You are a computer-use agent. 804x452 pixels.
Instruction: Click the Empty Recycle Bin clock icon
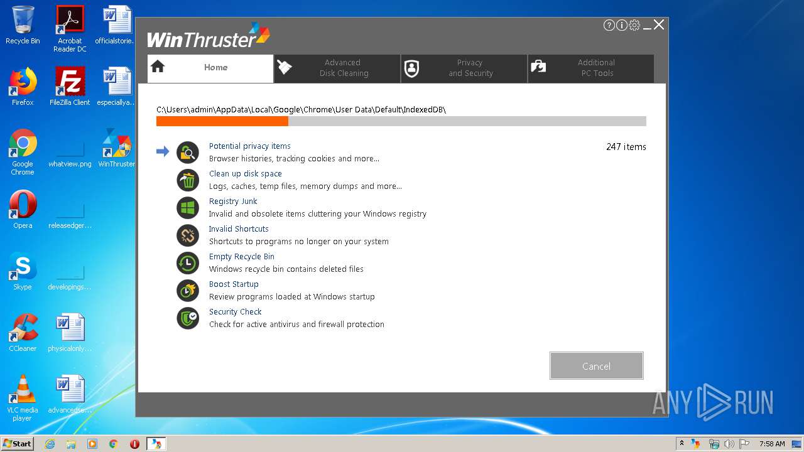coord(188,263)
